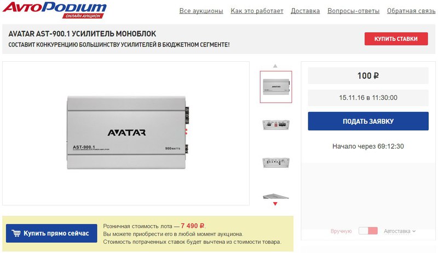Image resolution: width=438 pixels, height=253 pixels.
Task: Click Купить прямо сейчас button
Action: (x=51, y=233)
